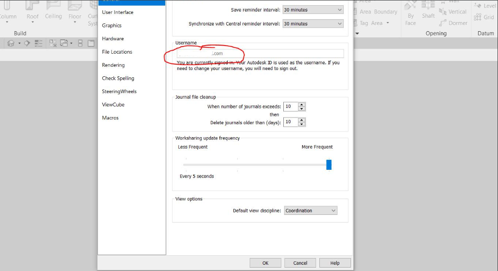
Task: Switch to the User Interface options category
Action: click(x=118, y=12)
